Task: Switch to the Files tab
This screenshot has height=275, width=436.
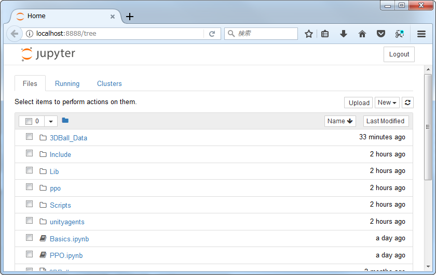Action: point(30,83)
